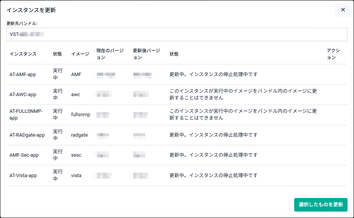The image size is (354, 218).
Task: Click the 更新先バンドル label
Action: click(22, 23)
